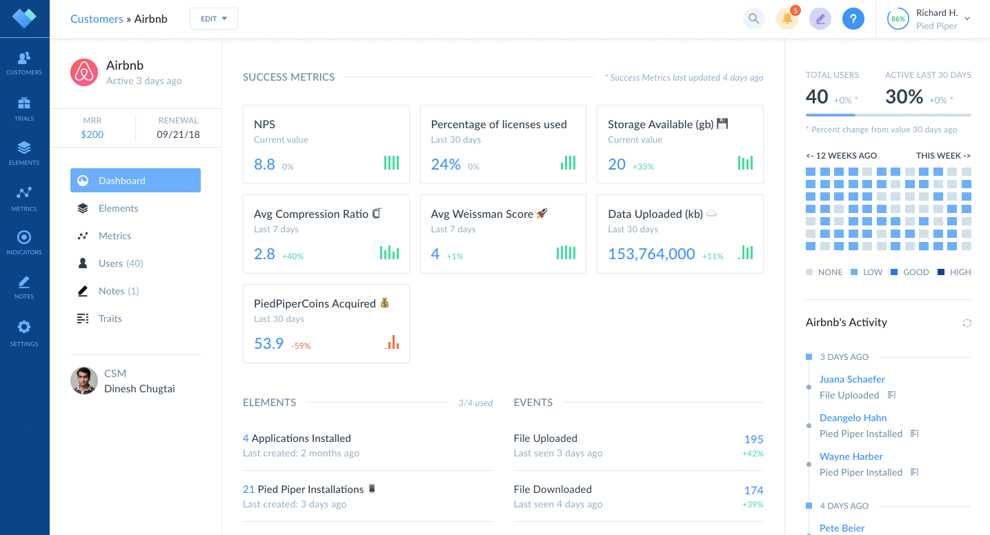Screen dimensions: 990x535
Task: Open Trials in the left sidebar
Action: (x=24, y=108)
